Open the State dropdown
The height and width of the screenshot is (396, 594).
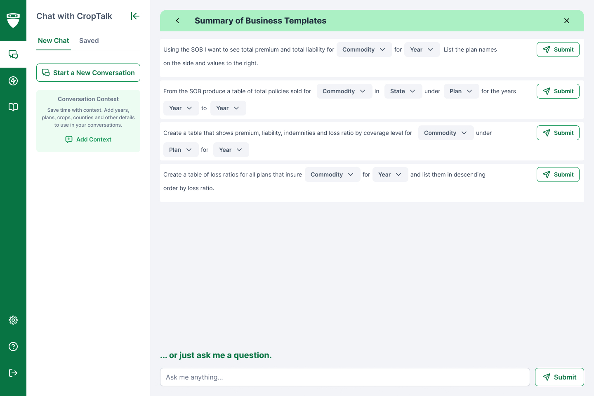coord(403,91)
